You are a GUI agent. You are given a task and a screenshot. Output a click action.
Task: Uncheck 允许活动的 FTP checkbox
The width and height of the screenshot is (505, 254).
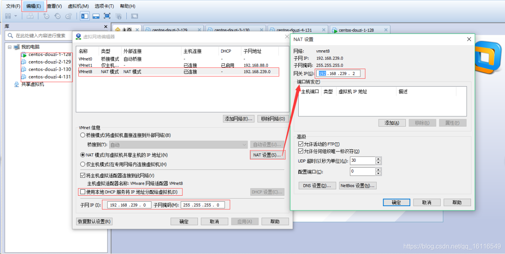coord(301,144)
